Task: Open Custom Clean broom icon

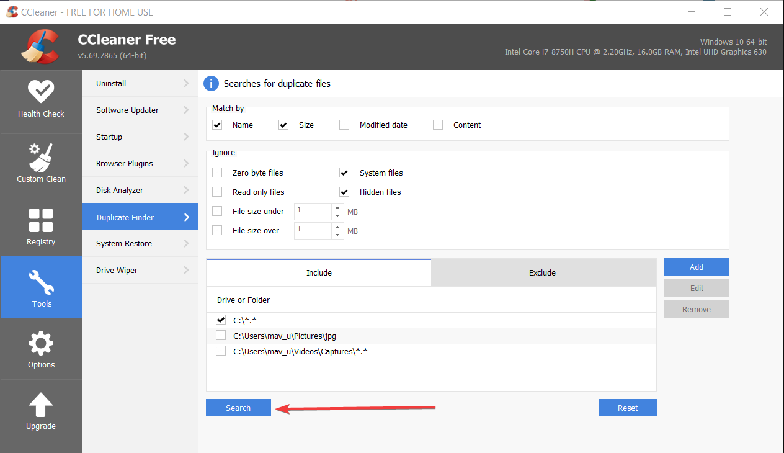Action: click(41, 157)
